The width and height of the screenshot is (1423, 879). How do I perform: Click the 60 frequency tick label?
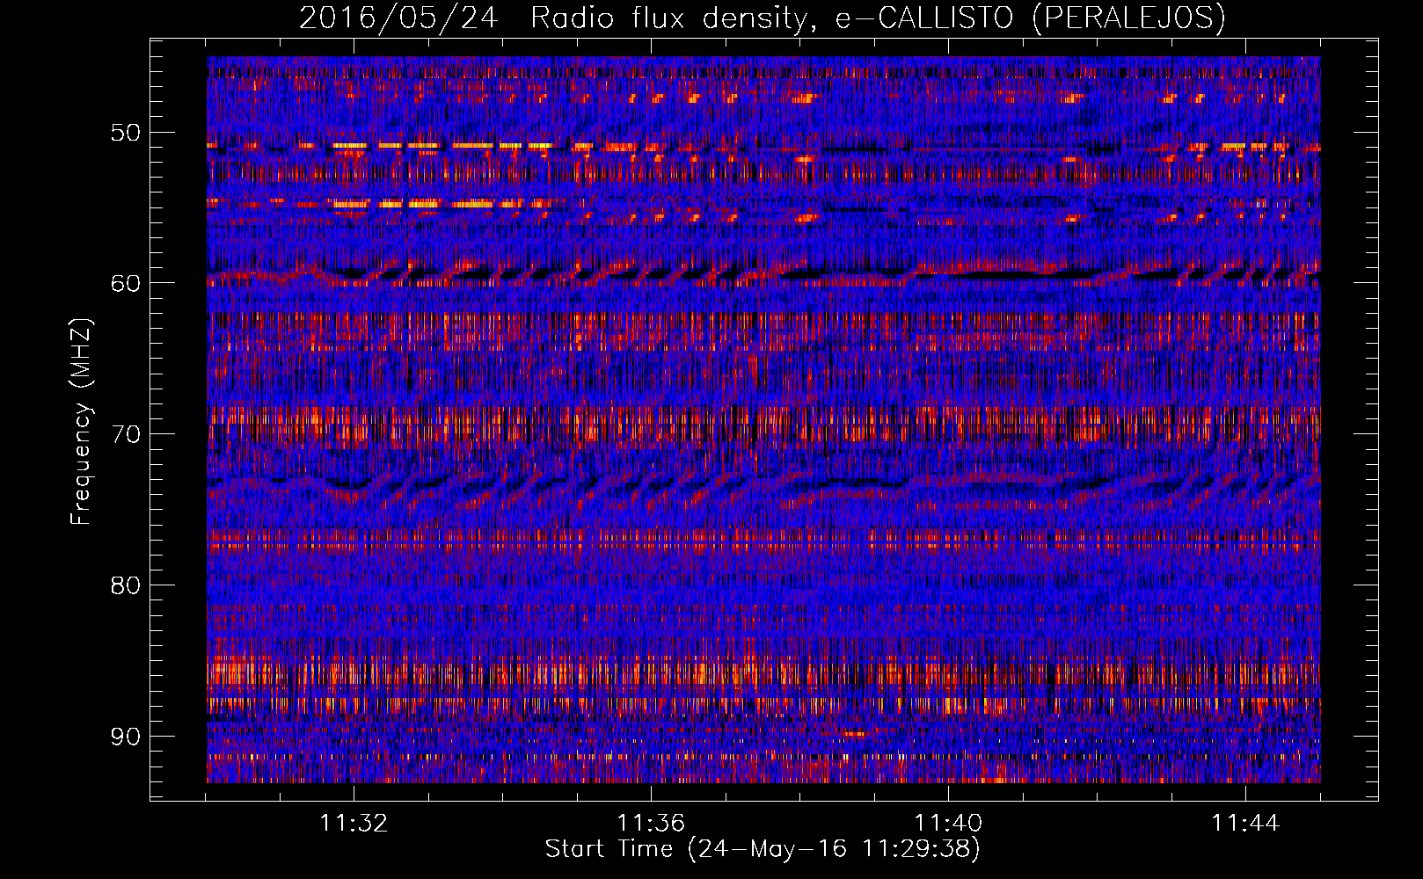coord(125,283)
